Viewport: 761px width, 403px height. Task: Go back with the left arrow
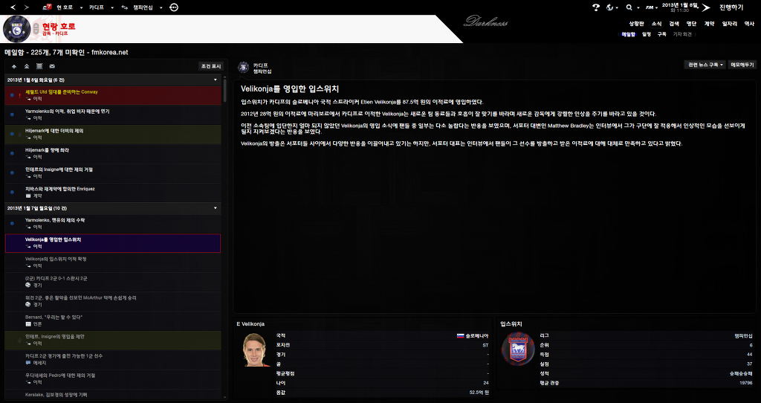coord(13,7)
